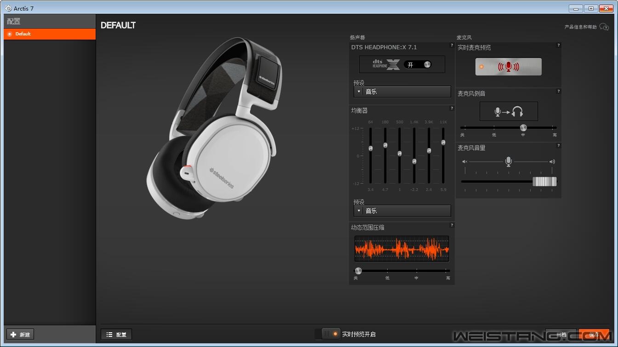The image size is (618, 347).
Task: Toggle the 实时预览开启 live preview switch
Action: [x=327, y=334]
